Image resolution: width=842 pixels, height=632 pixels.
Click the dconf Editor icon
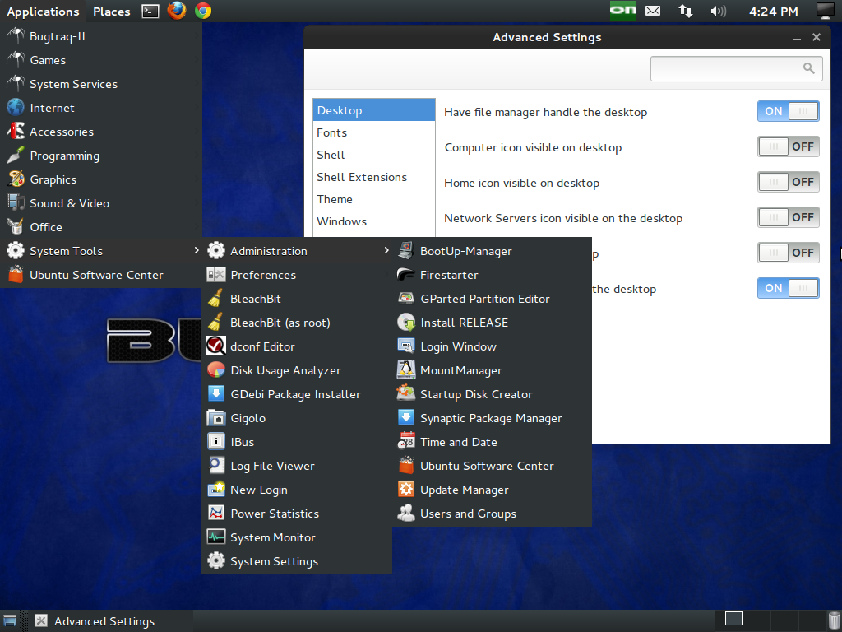(216, 346)
